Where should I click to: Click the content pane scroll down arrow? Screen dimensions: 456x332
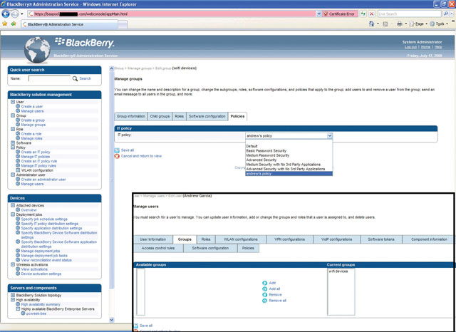pyautogui.click(x=111, y=320)
